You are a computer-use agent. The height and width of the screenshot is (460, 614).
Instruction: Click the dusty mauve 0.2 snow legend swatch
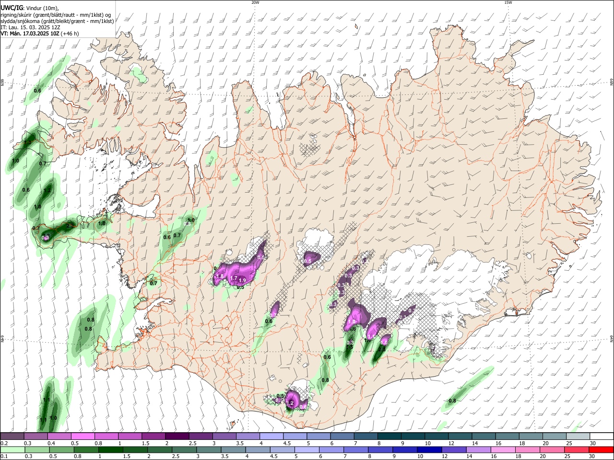(12, 436)
